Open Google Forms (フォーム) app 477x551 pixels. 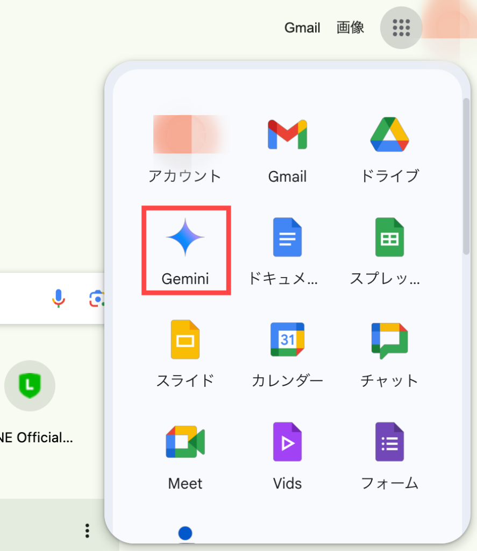389,456
